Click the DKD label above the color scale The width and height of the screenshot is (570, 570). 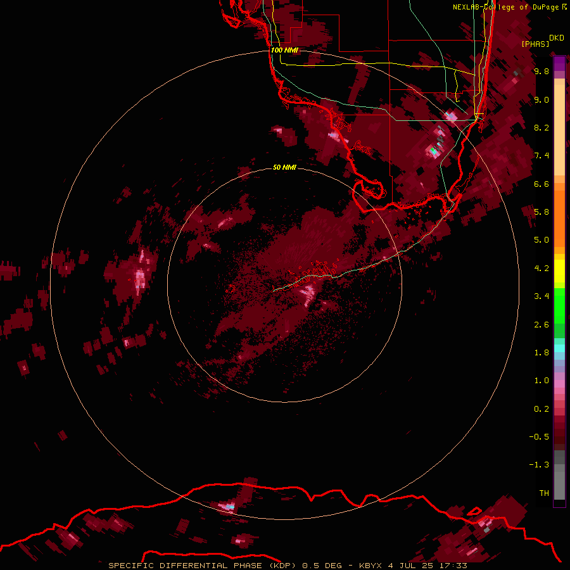pyautogui.click(x=556, y=38)
